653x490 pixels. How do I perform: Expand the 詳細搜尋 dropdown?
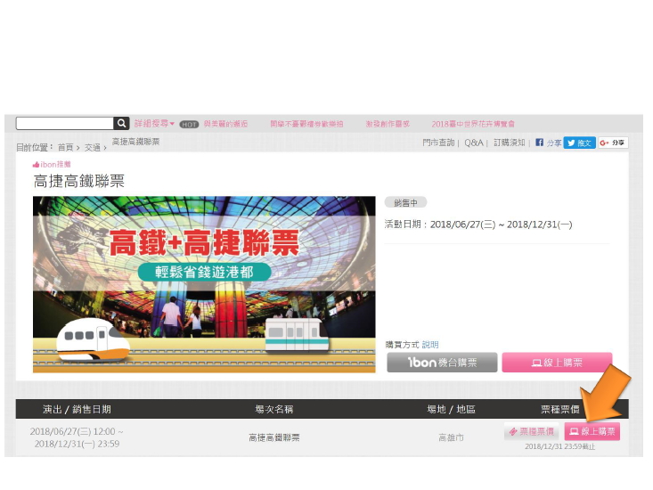point(154,124)
